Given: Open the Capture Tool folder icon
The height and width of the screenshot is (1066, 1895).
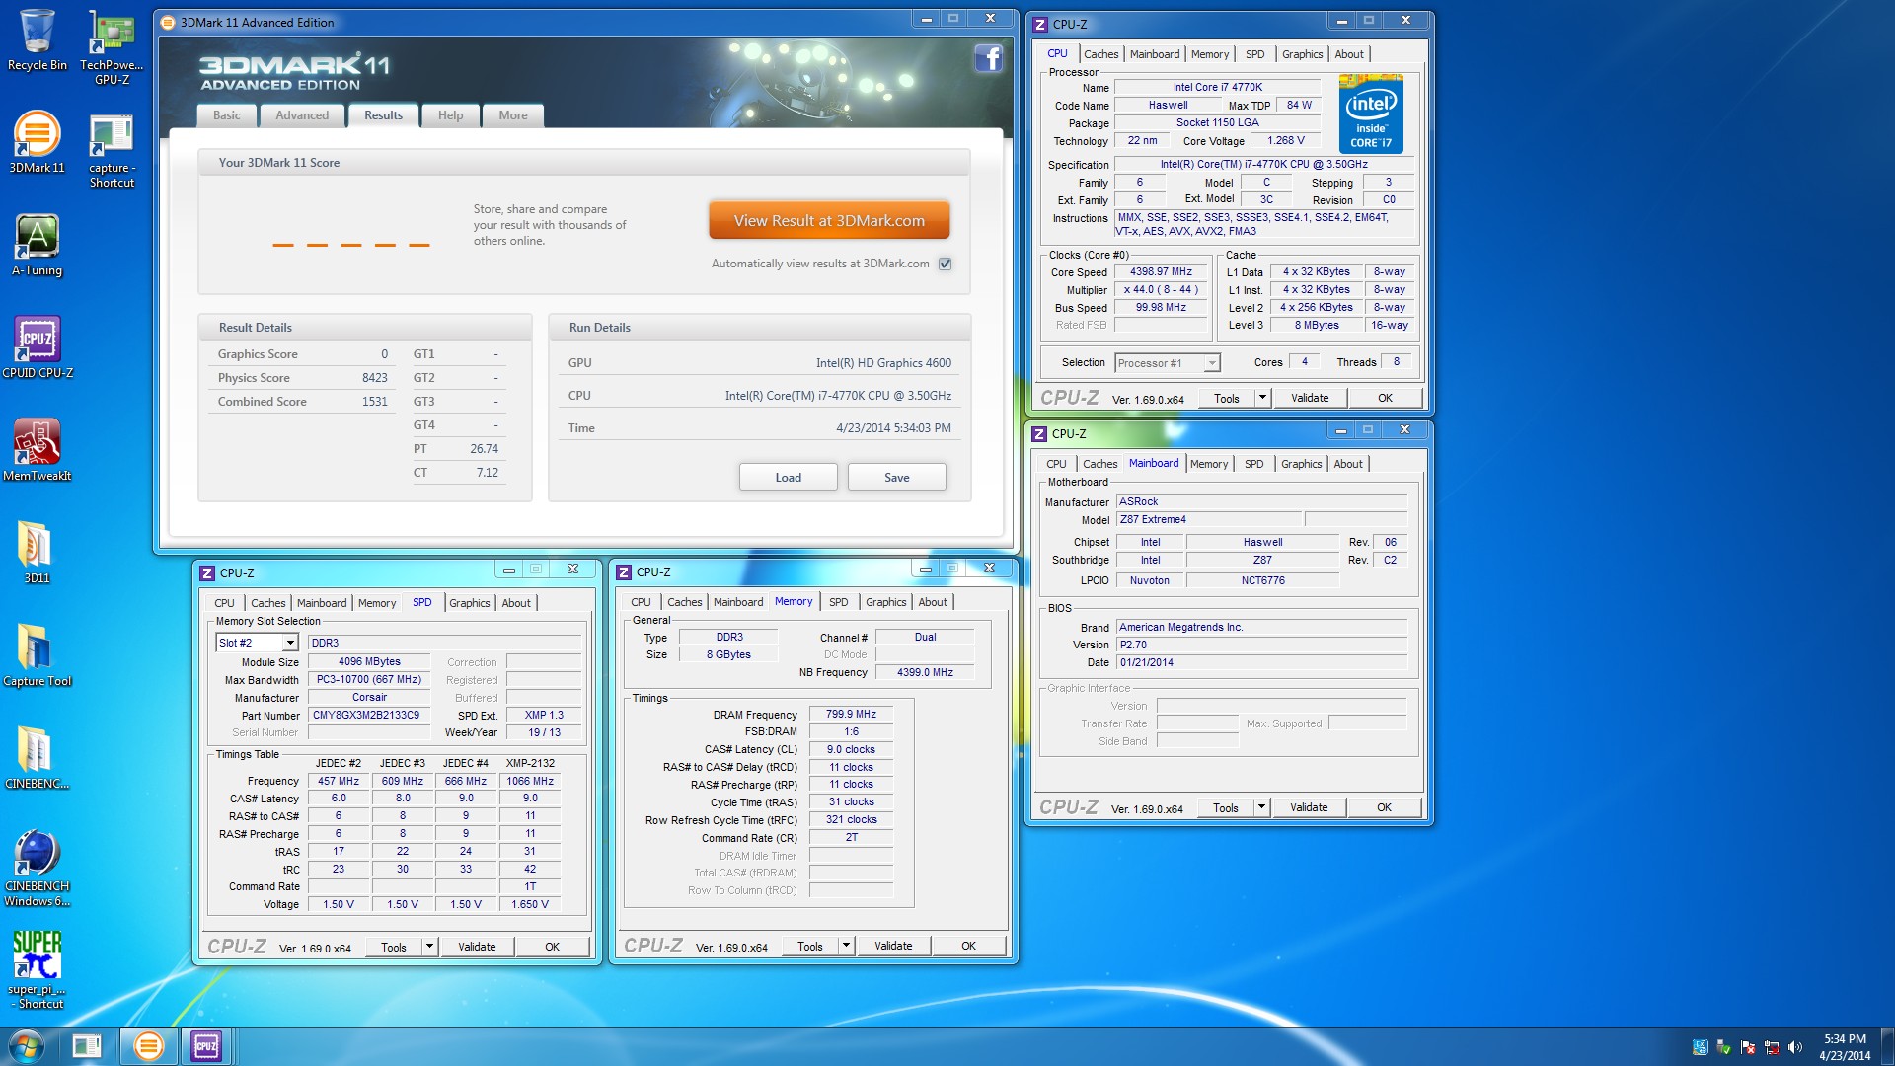Looking at the screenshot, I should click(x=37, y=655).
